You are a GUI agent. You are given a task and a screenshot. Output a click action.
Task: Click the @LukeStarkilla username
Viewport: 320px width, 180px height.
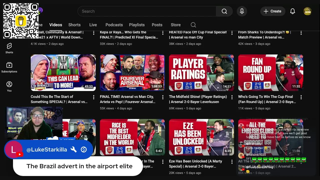click(47, 149)
